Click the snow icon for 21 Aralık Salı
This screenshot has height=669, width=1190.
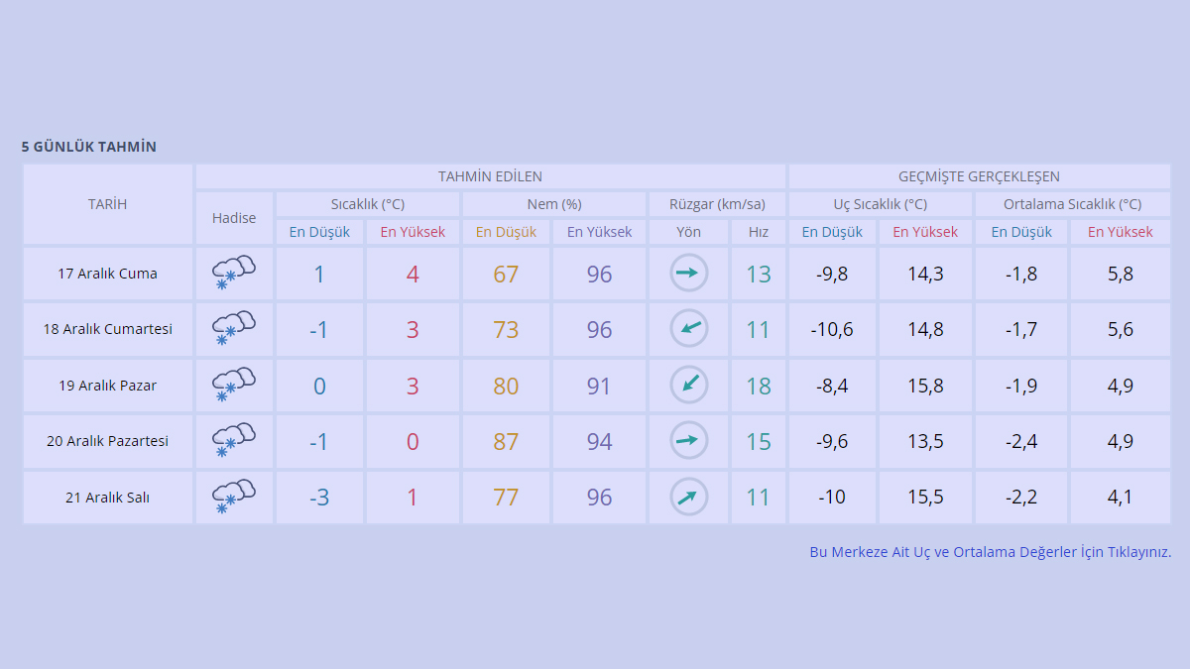pyautogui.click(x=234, y=497)
